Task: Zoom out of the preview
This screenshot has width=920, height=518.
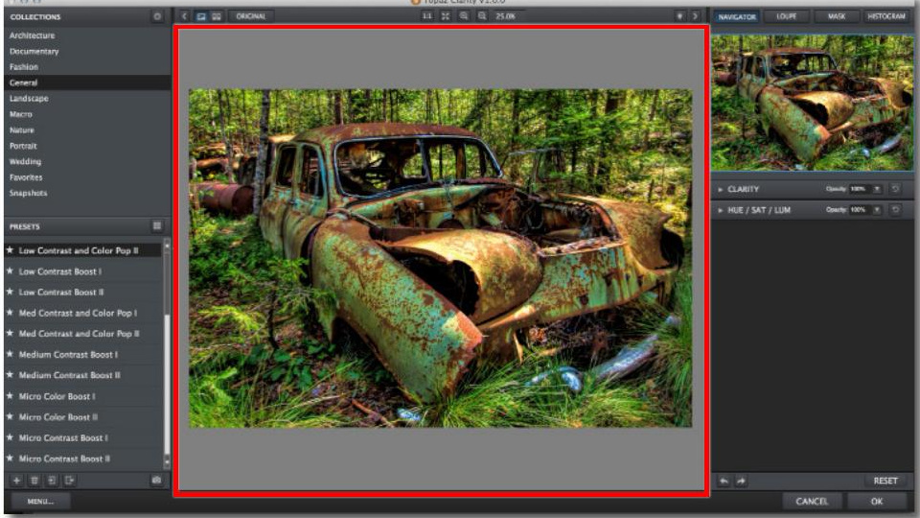Action: pyautogui.click(x=482, y=16)
